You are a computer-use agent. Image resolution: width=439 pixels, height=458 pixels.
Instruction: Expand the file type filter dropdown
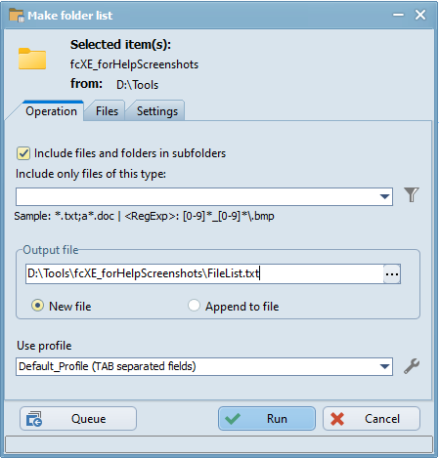coord(384,196)
